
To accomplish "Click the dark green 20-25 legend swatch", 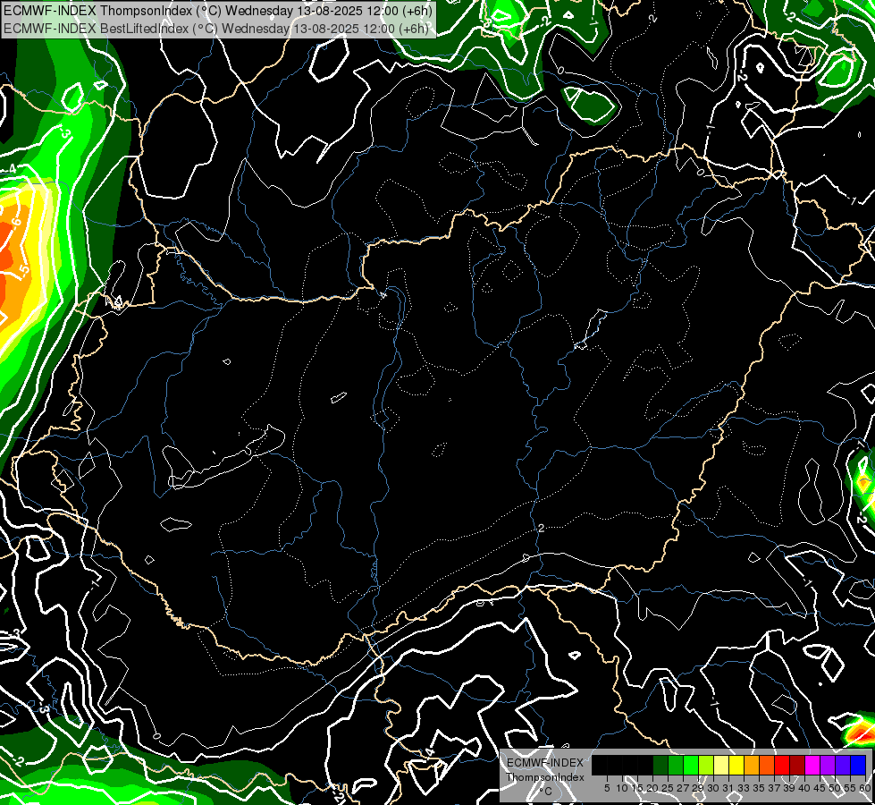I will (660, 765).
